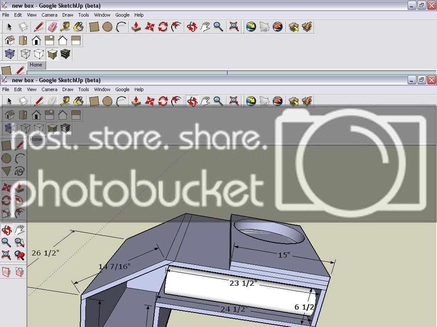Image resolution: width=437 pixels, height=327 pixels.
Task: Click Zoom Extents in background window's top toolbar
Action: pyautogui.click(x=234, y=27)
